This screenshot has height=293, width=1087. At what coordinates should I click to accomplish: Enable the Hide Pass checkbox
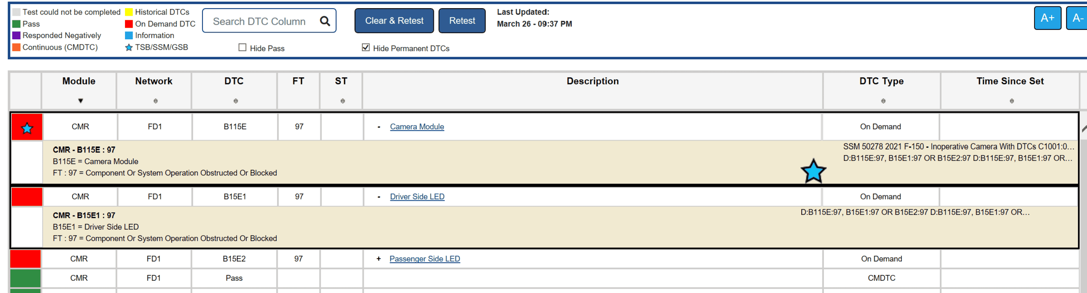click(242, 47)
